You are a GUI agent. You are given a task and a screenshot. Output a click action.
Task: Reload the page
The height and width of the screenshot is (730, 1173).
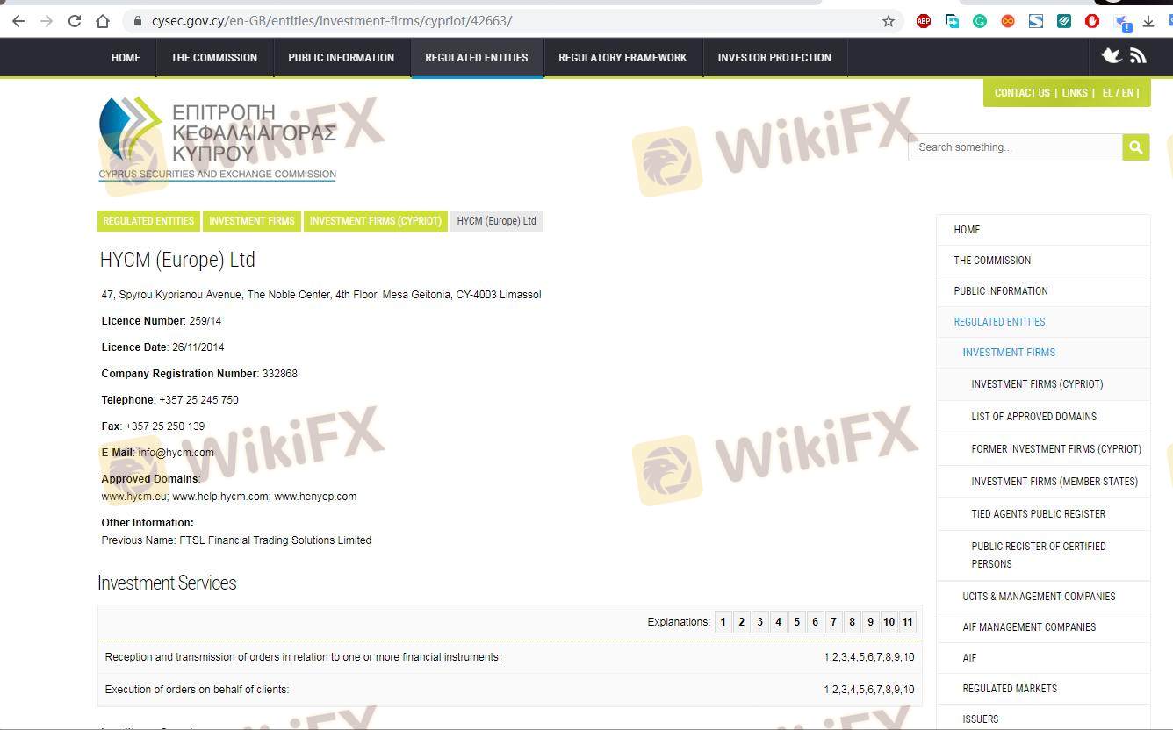click(75, 21)
